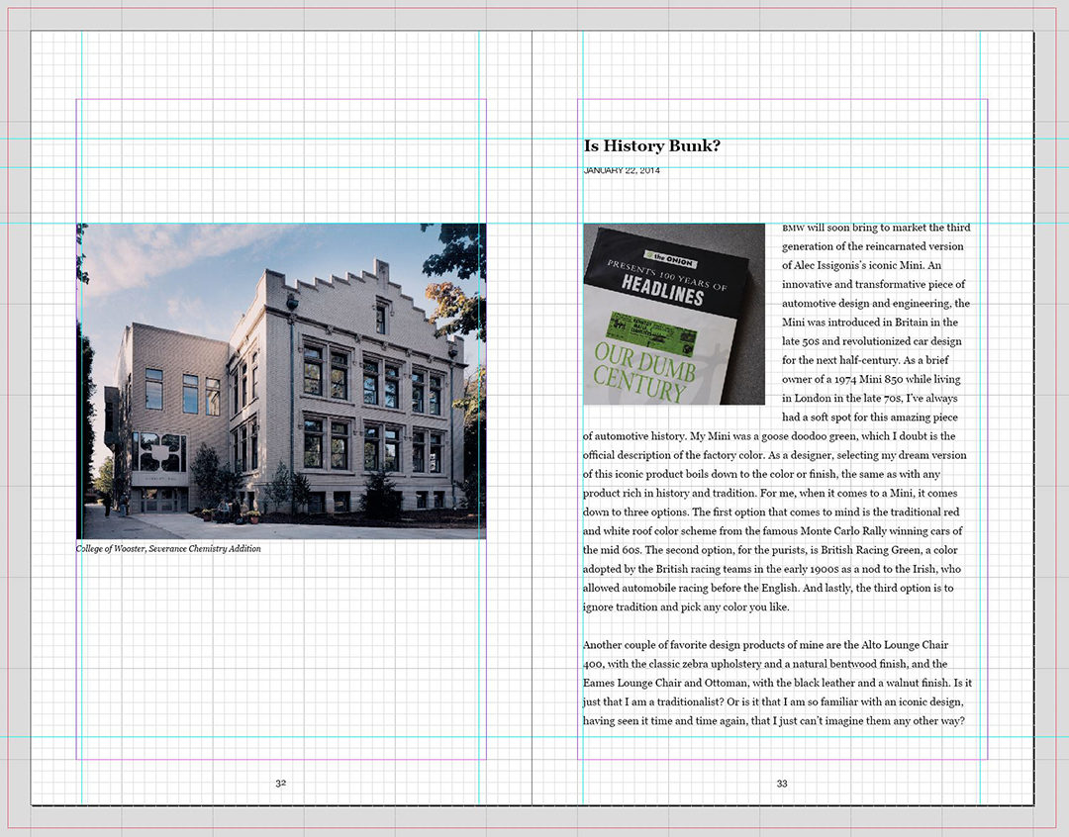The height and width of the screenshot is (837, 1069).
Task: Click the Severance Chemistry Addition caption
Action: (168, 548)
